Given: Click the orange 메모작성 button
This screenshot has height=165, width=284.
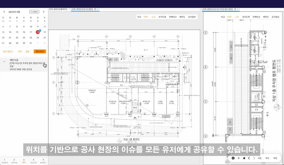Looking at the screenshot, I should pyautogui.click(x=40, y=51).
